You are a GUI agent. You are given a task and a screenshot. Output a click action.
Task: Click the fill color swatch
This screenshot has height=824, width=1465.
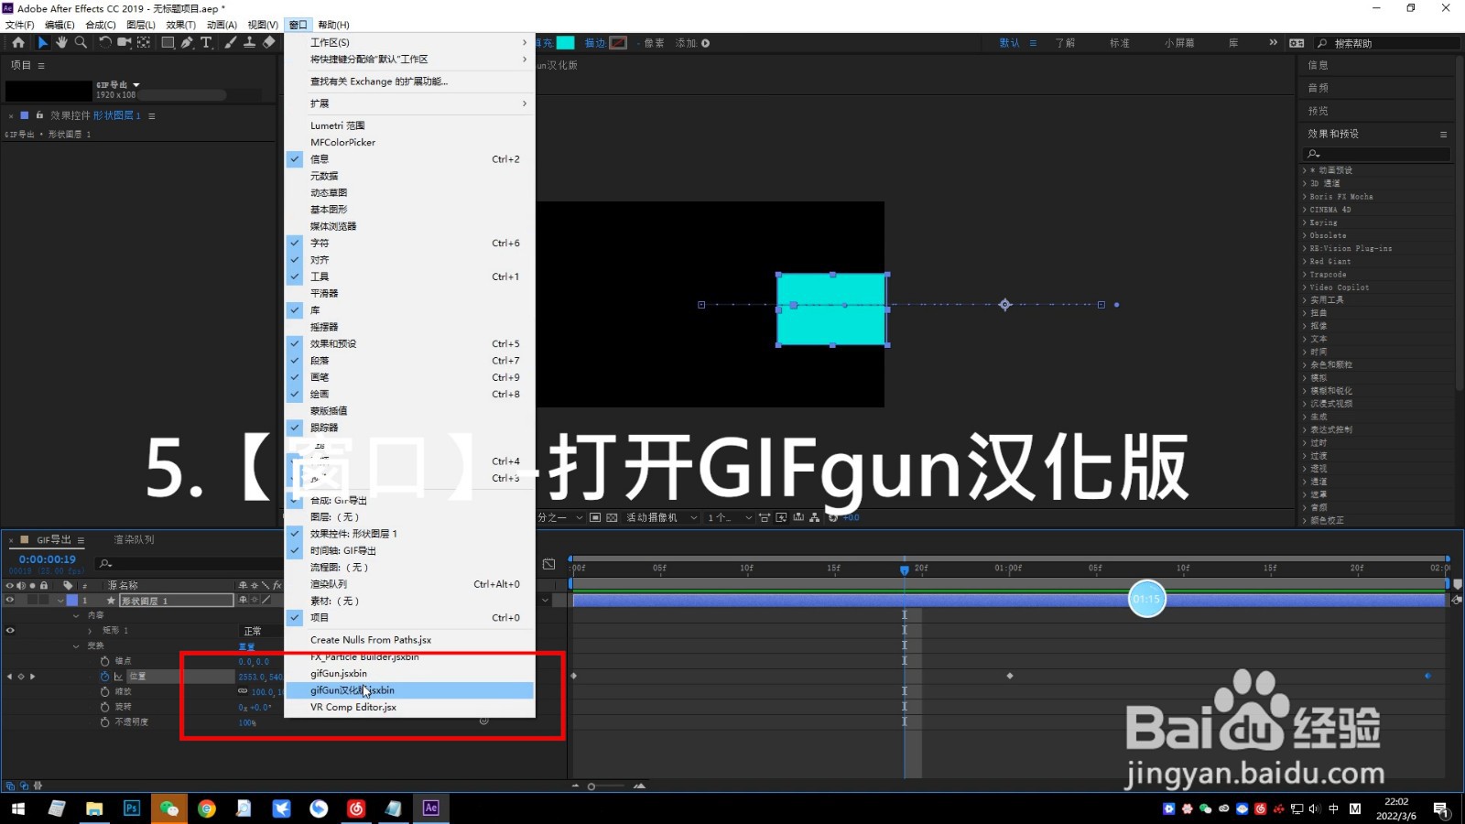(566, 42)
